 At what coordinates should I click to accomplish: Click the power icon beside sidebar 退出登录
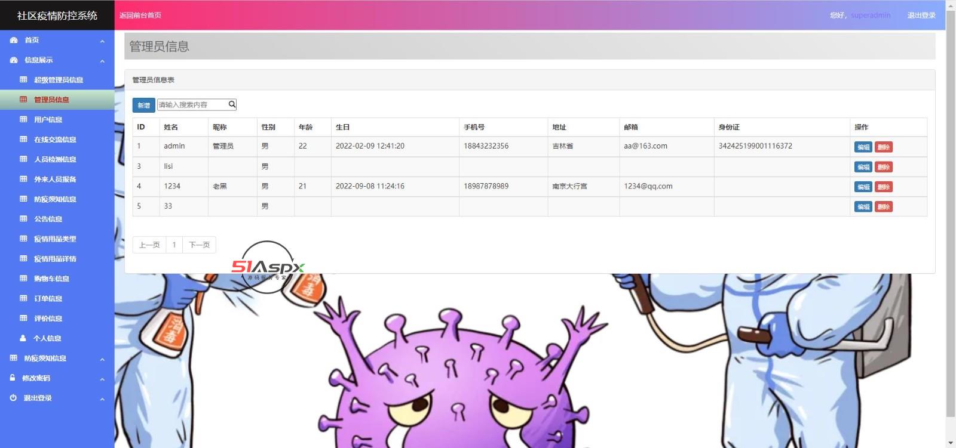point(13,398)
